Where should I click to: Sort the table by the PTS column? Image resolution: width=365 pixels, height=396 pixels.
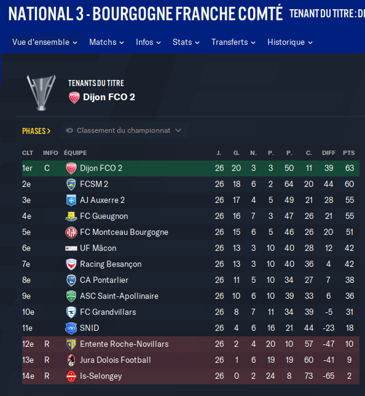[x=348, y=152]
